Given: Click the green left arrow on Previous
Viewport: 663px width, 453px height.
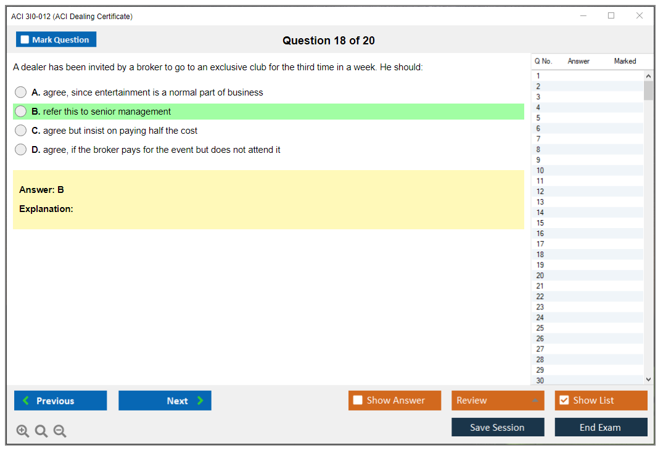Looking at the screenshot, I should (26, 401).
